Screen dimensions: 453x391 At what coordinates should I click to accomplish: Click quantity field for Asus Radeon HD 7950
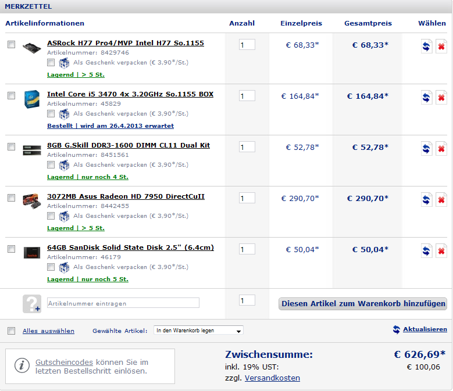247,198
